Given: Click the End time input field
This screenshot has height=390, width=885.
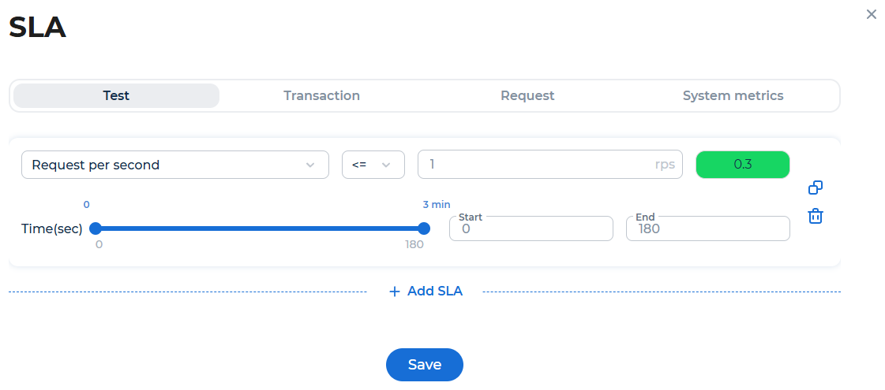Looking at the screenshot, I should click(708, 228).
